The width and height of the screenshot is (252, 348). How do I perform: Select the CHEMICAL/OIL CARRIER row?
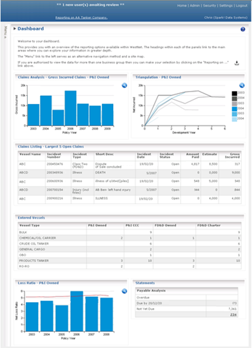(130, 238)
